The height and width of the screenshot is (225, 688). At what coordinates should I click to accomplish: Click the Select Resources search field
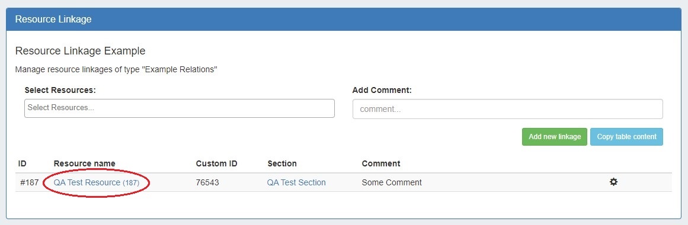180,108
